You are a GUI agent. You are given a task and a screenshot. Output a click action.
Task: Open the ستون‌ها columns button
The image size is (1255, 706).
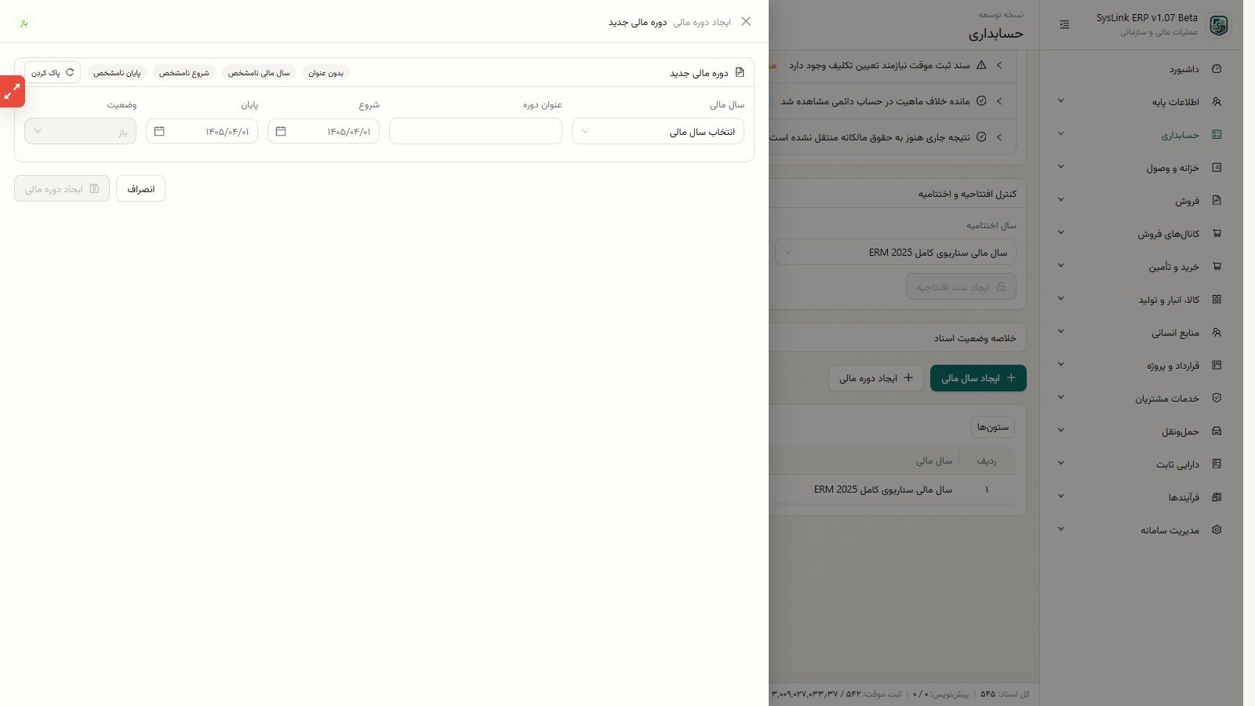pos(993,427)
